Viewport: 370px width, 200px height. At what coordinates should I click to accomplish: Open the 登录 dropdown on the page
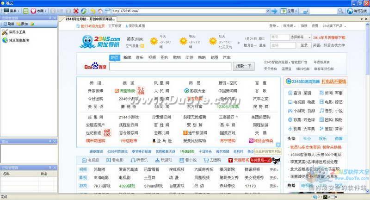pyautogui.click(x=274, y=26)
